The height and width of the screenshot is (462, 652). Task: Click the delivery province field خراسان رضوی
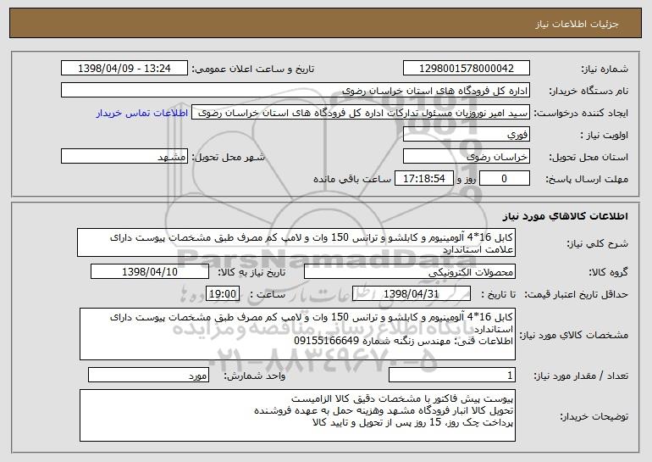click(x=467, y=157)
